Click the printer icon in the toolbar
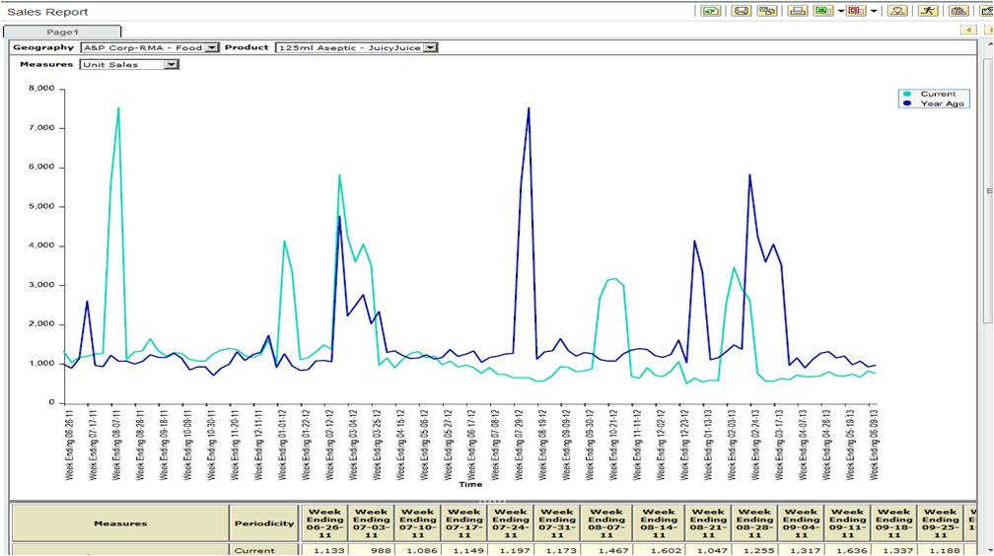This screenshot has width=994, height=556. [798, 11]
